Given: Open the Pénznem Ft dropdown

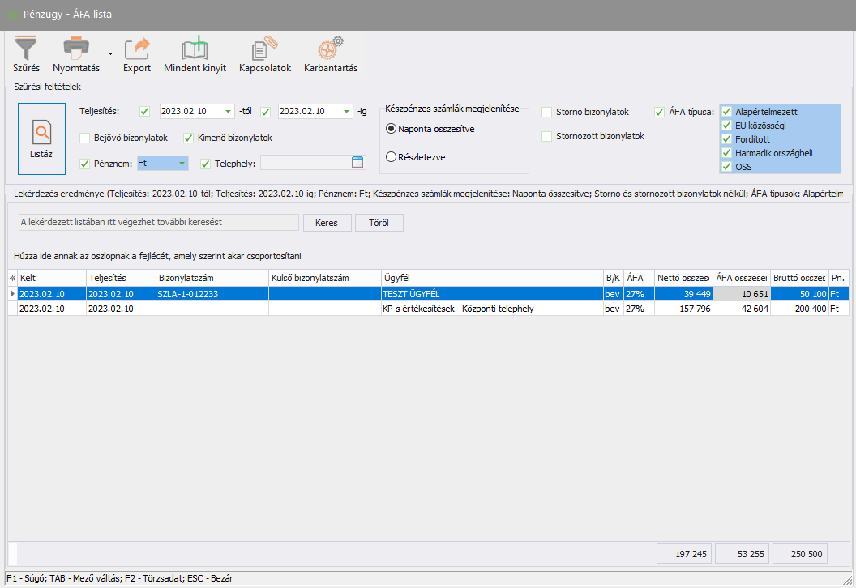Looking at the screenshot, I should coord(182,164).
